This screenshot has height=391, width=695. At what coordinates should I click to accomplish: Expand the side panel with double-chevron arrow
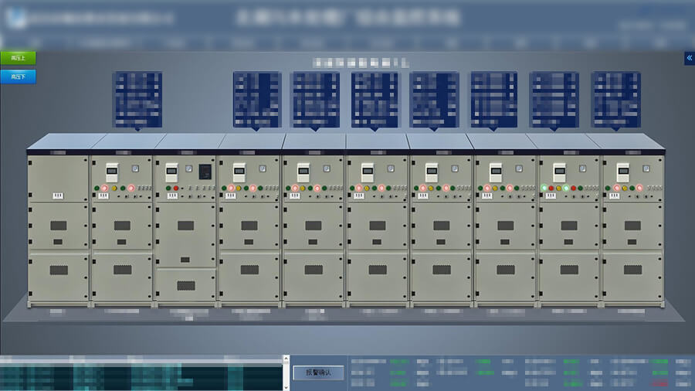point(689,58)
